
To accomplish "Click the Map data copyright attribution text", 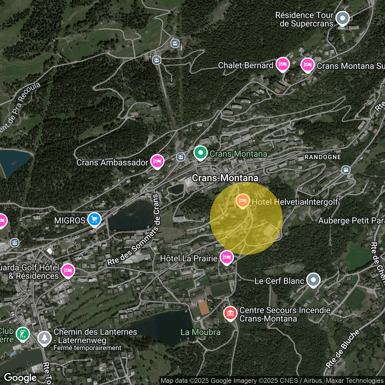I will 272,381.
